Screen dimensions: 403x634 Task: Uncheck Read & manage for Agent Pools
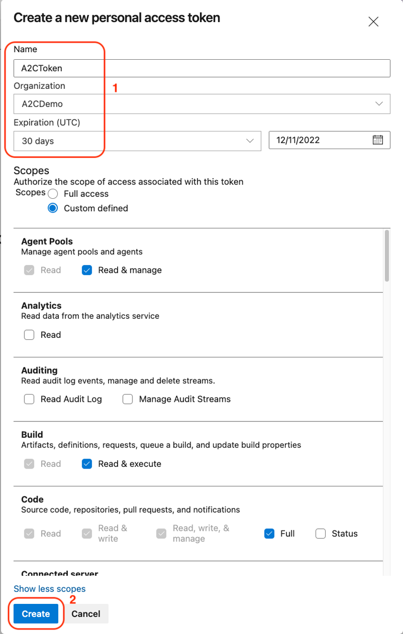pyautogui.click(x=87, y=269)
